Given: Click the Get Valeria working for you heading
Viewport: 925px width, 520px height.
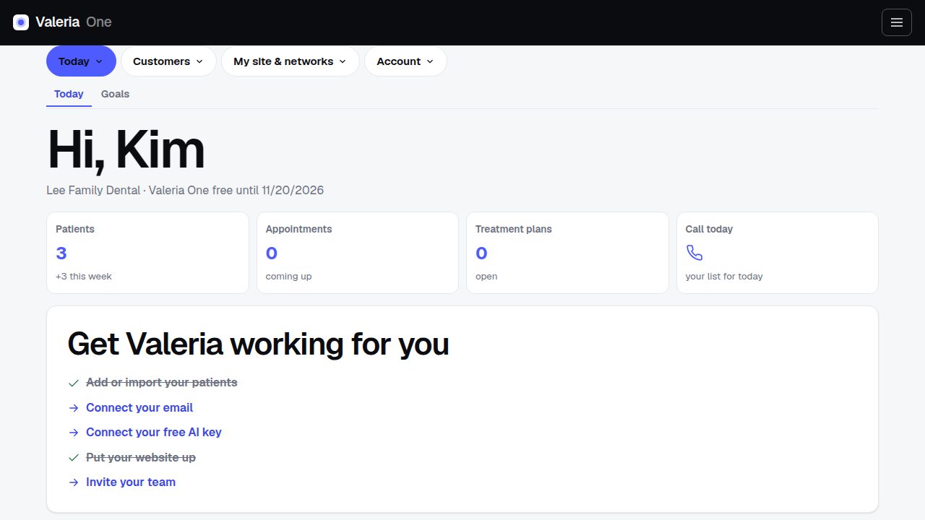Looking at the screenshot, I should [258, 344].
